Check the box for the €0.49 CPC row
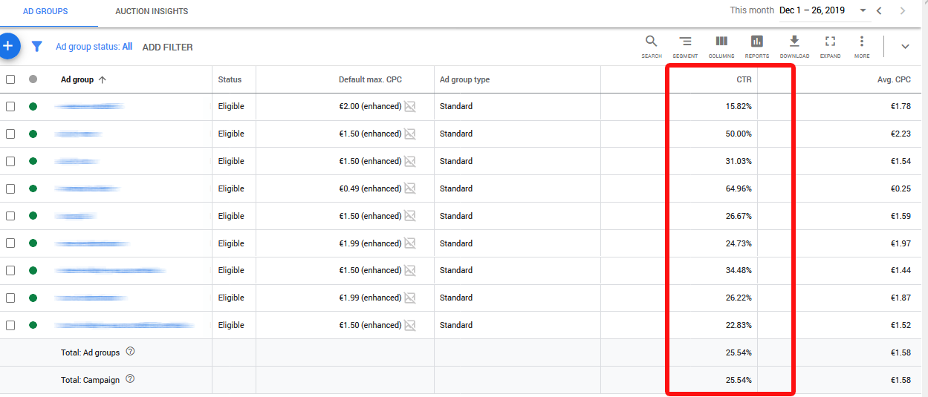This screenshot has width=928, height=397. click(10, 188)
